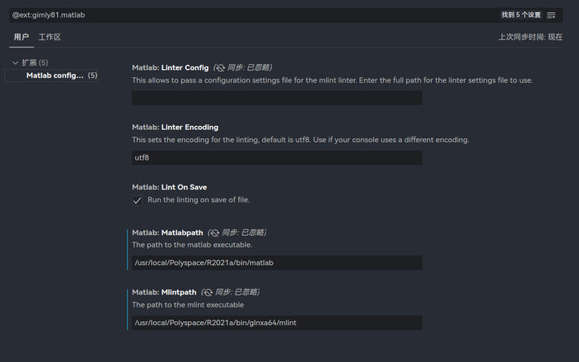
Task: Click the Linter Config path field
Action: [277, 98]
